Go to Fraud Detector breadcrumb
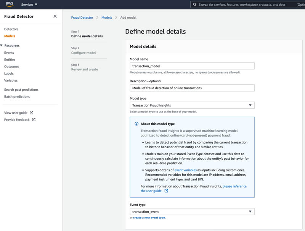305x231 pixels. [82, 18]
